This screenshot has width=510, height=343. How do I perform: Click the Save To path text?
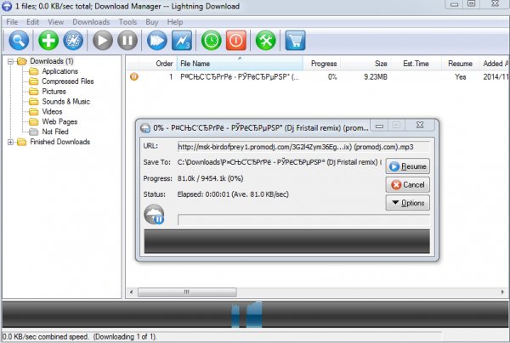pos(280,162)
